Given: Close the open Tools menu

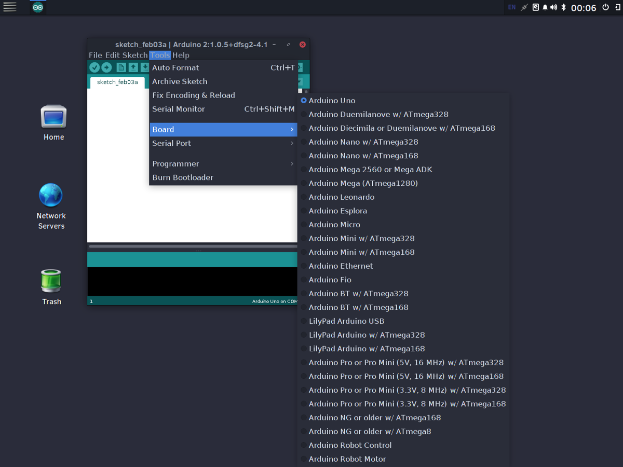Looking at the screenshot, I should [160, 56].
